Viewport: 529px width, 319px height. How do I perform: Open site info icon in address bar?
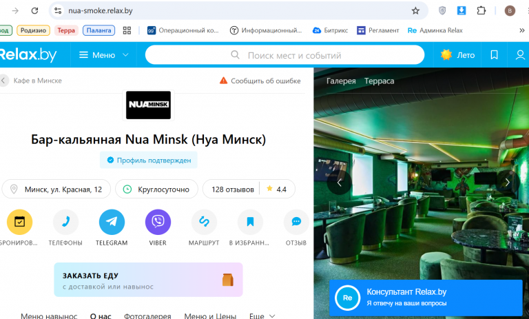pos(58,11)
